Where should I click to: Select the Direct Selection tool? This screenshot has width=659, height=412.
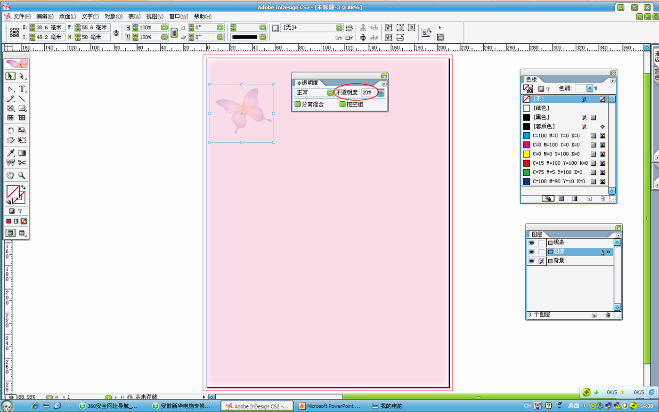coord(22,76)
